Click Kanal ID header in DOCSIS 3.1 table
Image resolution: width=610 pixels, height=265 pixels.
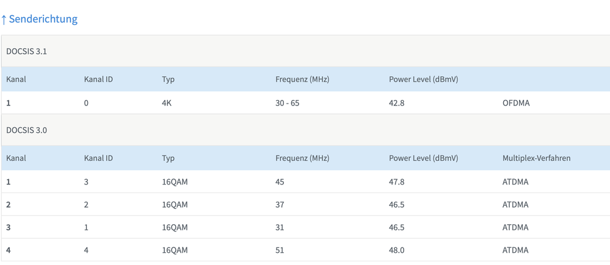pyautogui.click(x=98, y=79)
